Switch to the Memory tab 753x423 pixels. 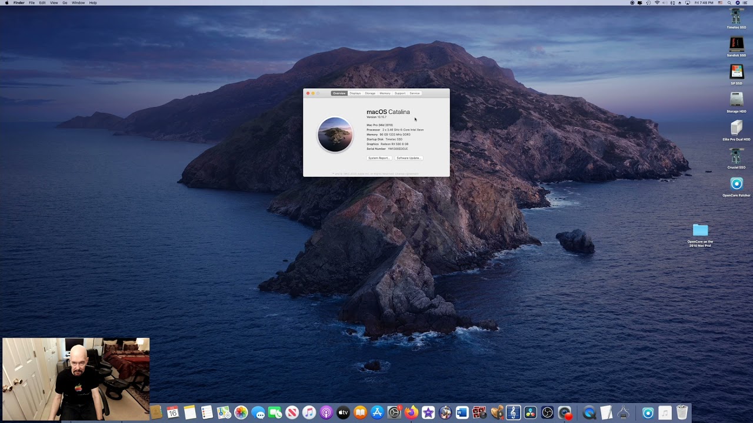385,93
